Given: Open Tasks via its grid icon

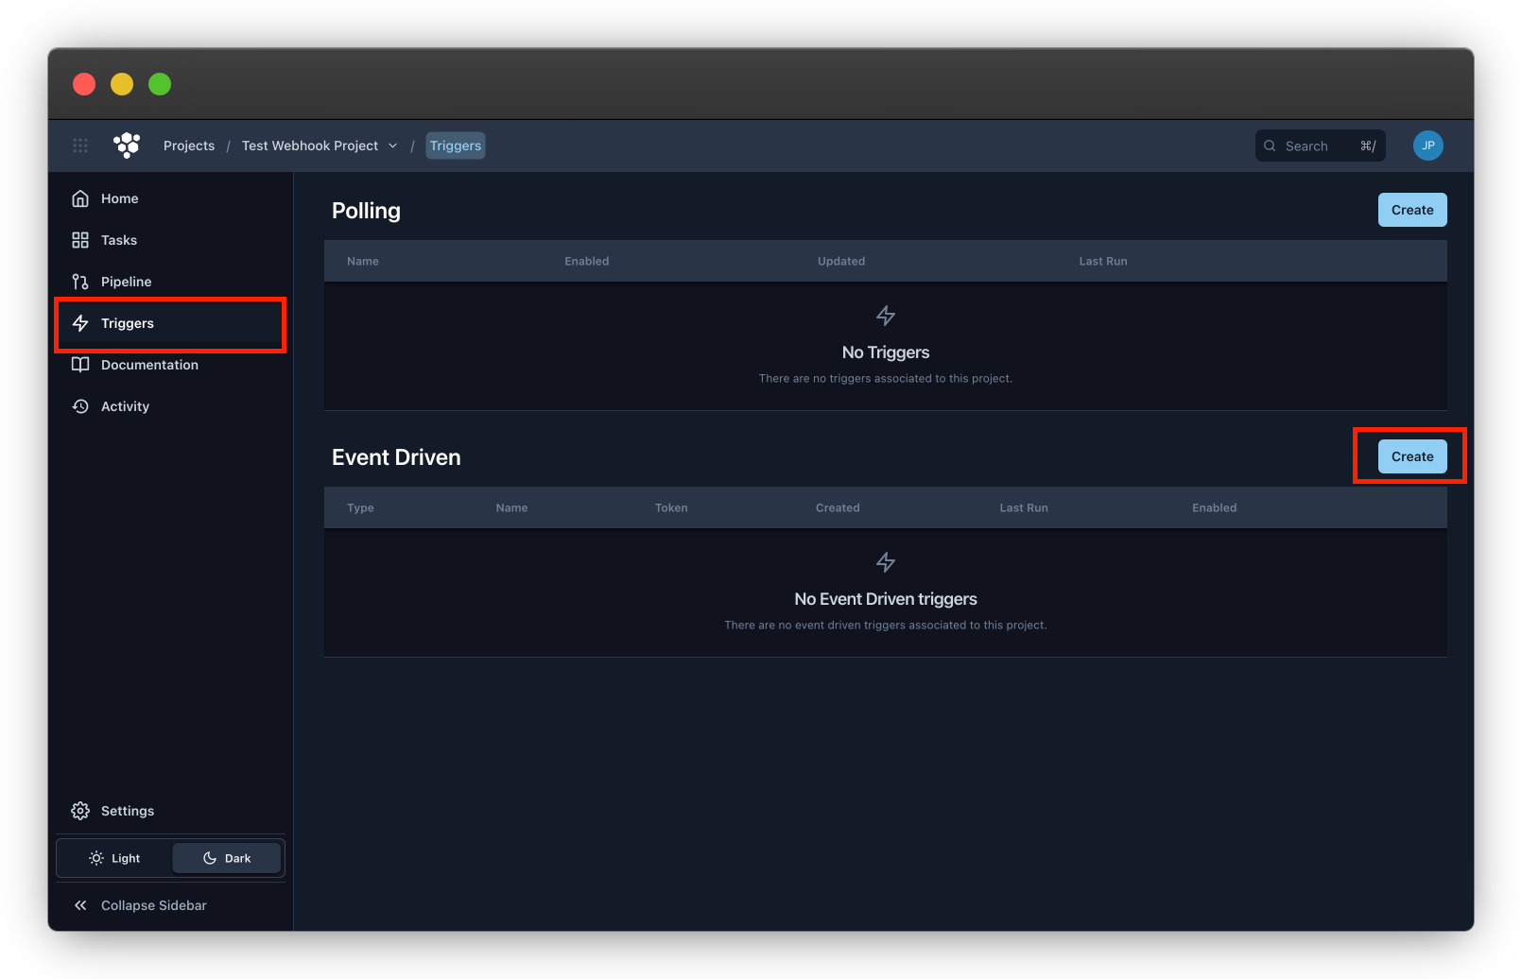Looking at the screenshot, I should (x=80, y=240).
